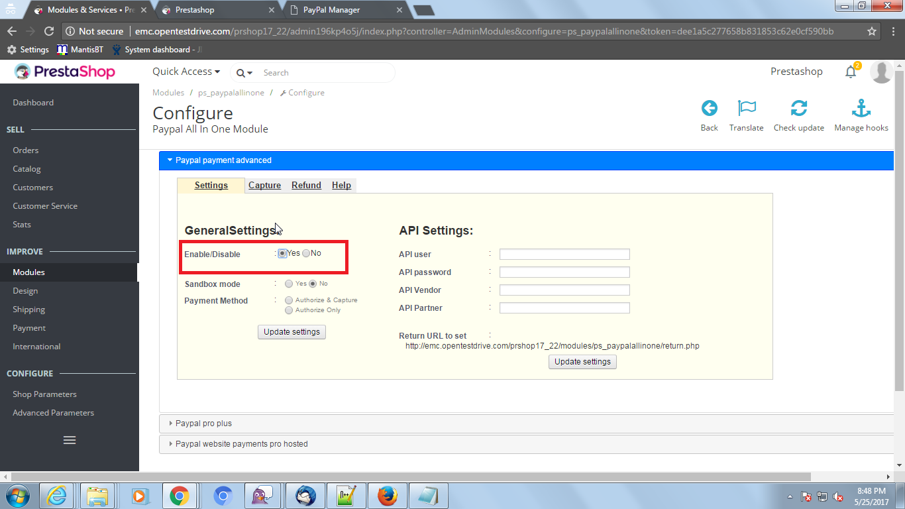Switch to the Help tab
The width and height of the screenshot is (905, 509).
(x=342, y=186)
